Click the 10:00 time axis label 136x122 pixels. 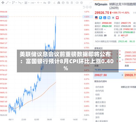pyautogui.click(x=62, y=120)
